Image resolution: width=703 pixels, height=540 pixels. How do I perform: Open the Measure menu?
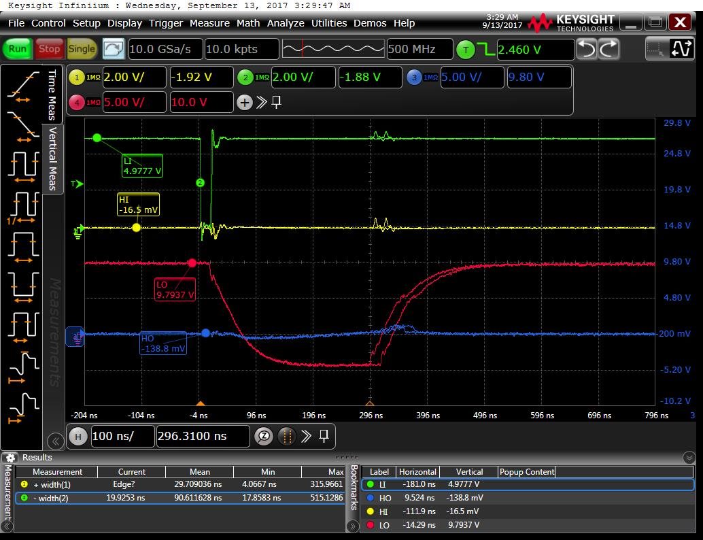click(x=209, y=23)
